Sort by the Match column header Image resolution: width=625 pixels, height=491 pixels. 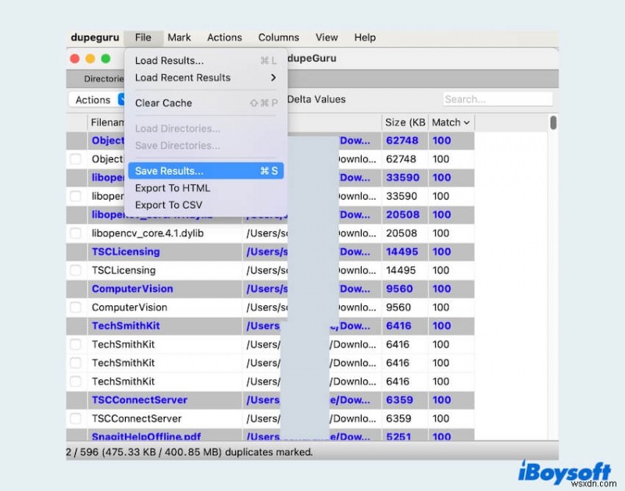(x=452, y=123)
